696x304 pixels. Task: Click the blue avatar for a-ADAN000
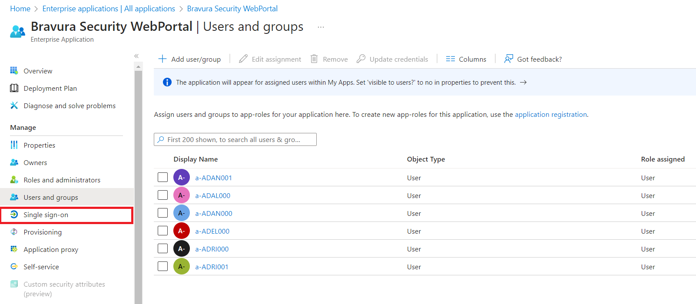[x=182, y=213]
